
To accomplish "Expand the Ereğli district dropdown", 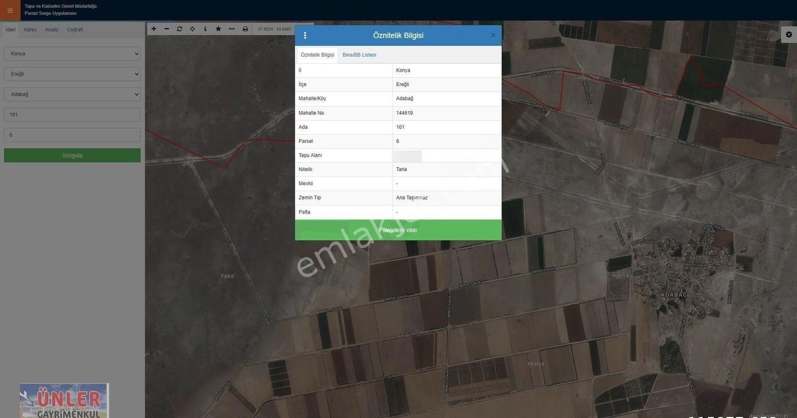I will tap(72, 74).
